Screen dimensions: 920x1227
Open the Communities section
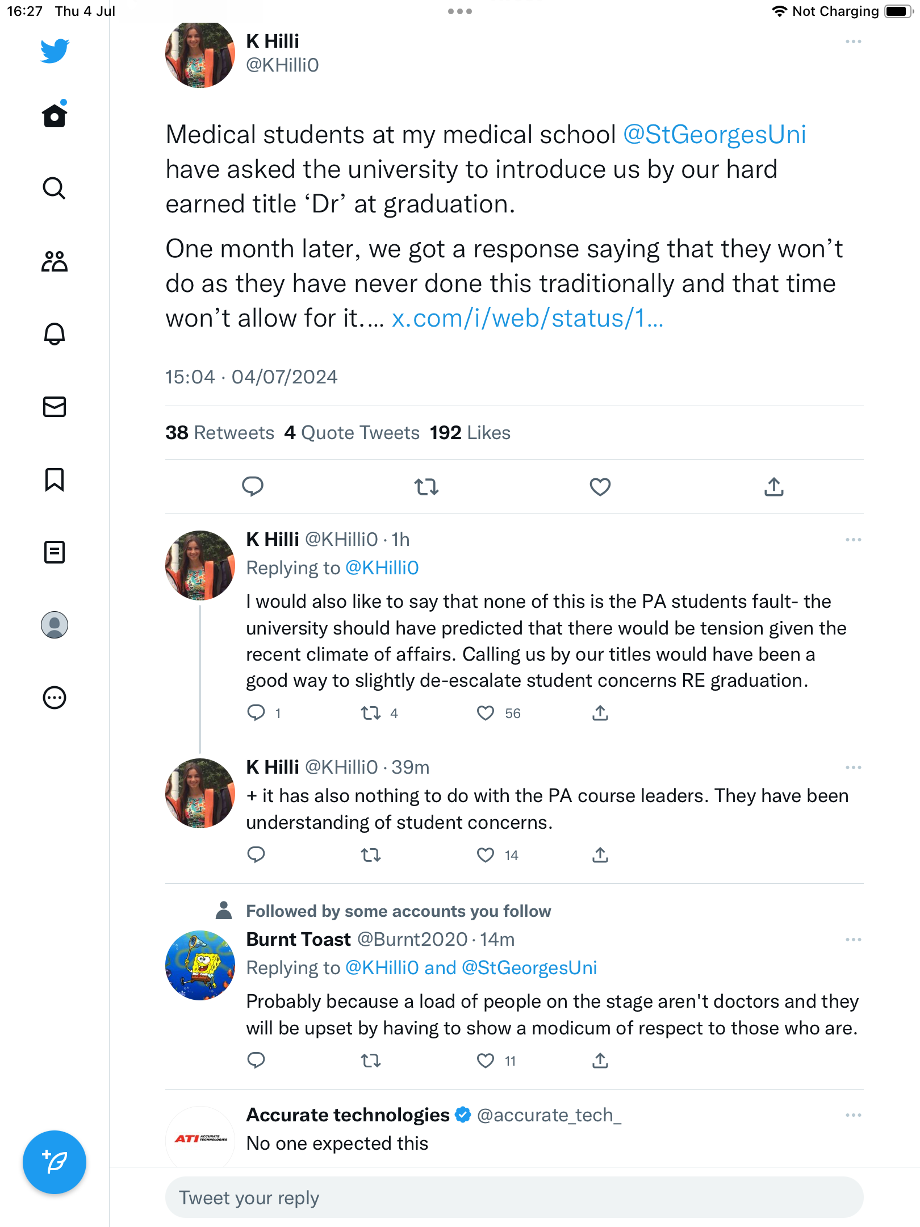coord(55,261)
